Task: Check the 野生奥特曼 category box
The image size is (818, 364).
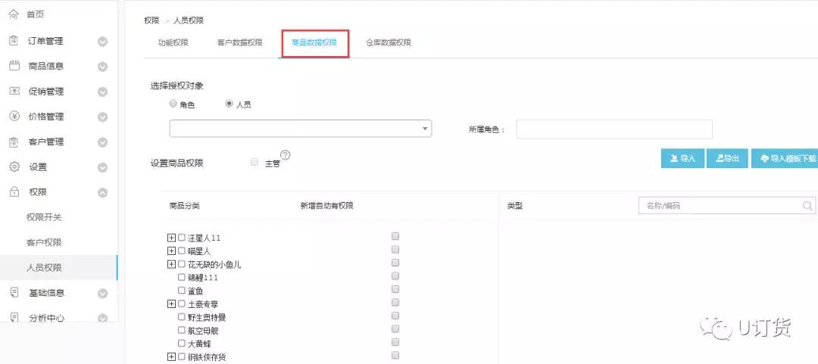Action: pos(182,316)
